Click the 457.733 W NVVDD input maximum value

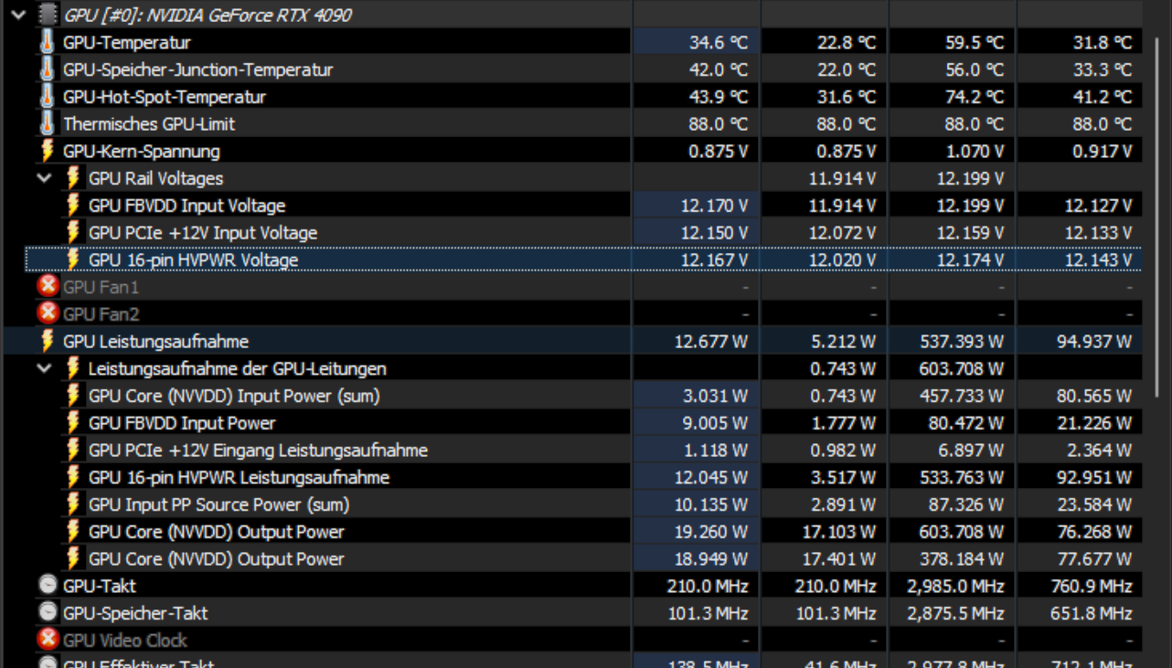point(962,396)
